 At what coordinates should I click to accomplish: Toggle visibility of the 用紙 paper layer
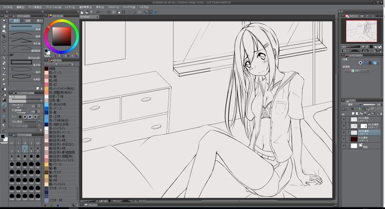click(x=344, y=146)
